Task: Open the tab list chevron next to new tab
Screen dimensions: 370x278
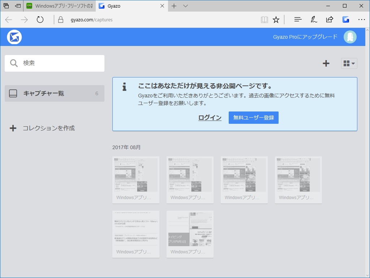Action: (x=185, y=6)
